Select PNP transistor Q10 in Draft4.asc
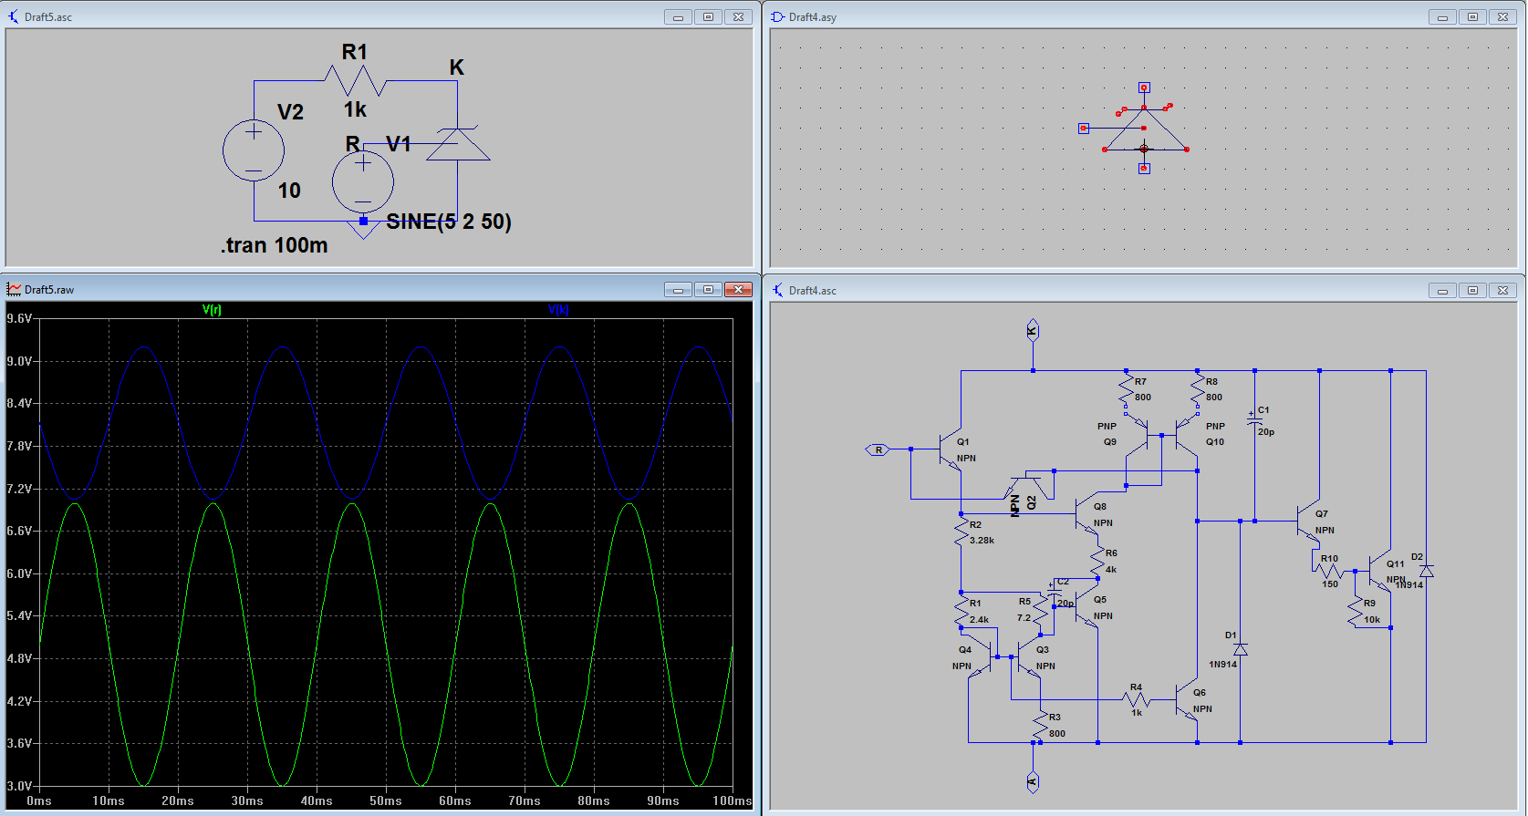1528x816 pixels. click(1185, 436)
